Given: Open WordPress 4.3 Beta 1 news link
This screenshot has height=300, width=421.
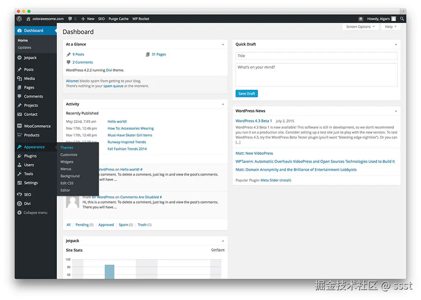Looking at the screenshot, I should click(x=254, y=121).
